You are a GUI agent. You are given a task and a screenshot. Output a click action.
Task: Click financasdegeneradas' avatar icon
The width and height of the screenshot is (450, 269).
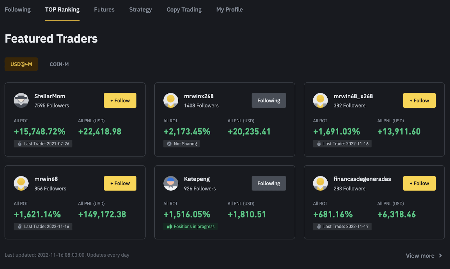click(x=320, y=183)
